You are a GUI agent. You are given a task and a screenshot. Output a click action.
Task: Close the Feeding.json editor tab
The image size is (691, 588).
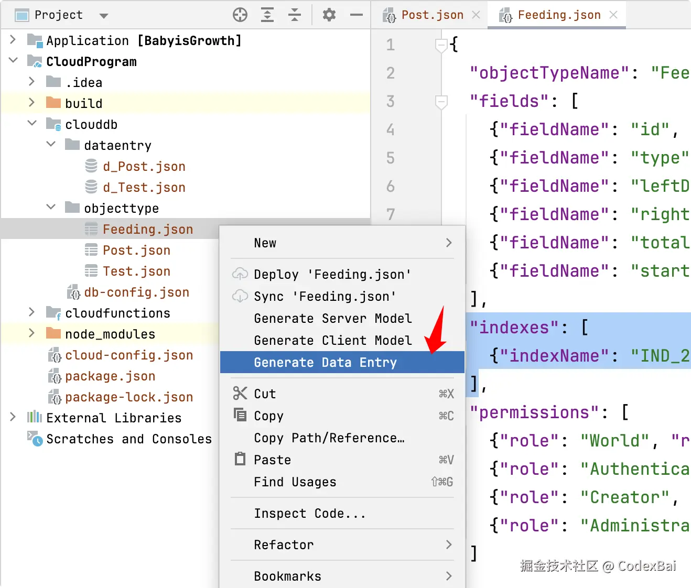point(613,15)
